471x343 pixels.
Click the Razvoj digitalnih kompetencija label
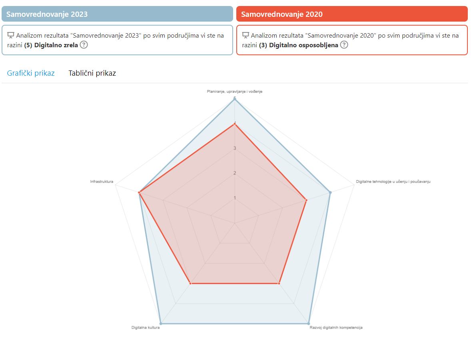click(x=336, y=327)
